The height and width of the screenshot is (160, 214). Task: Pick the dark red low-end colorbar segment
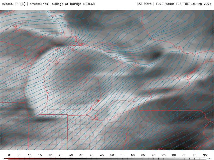point(6,159)
